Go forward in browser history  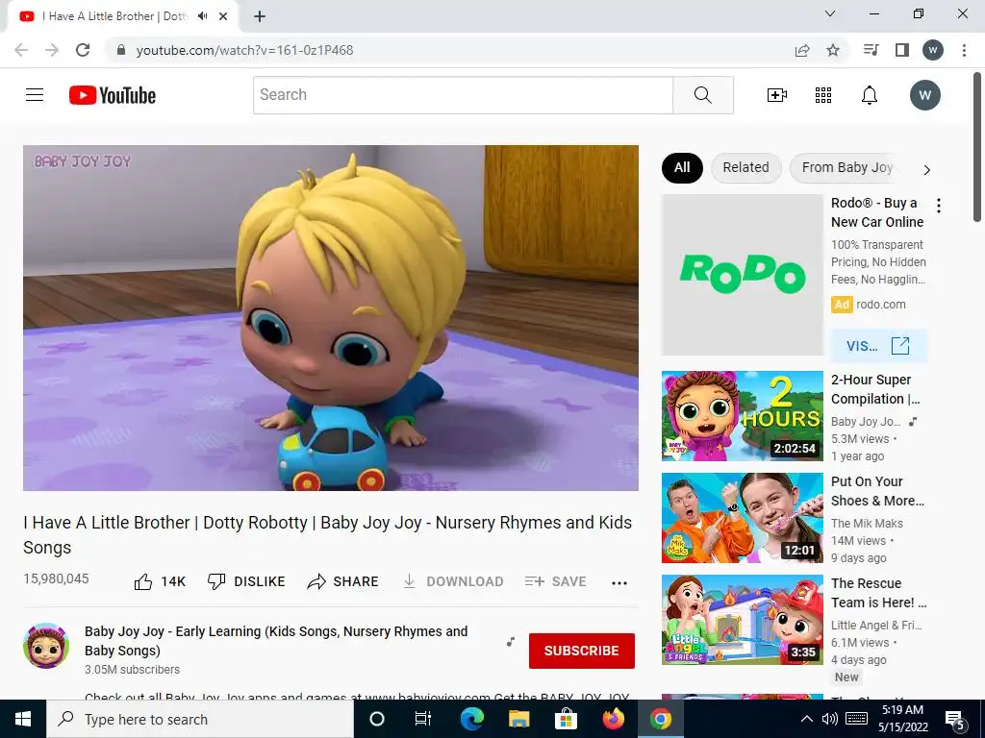pyautogui.click(x=52, y=50)
